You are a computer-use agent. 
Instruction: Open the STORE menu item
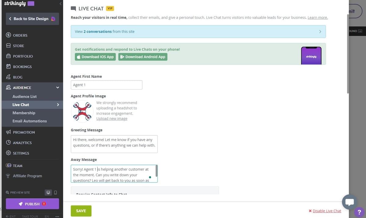pyautogui.click(x=18, y=46)
